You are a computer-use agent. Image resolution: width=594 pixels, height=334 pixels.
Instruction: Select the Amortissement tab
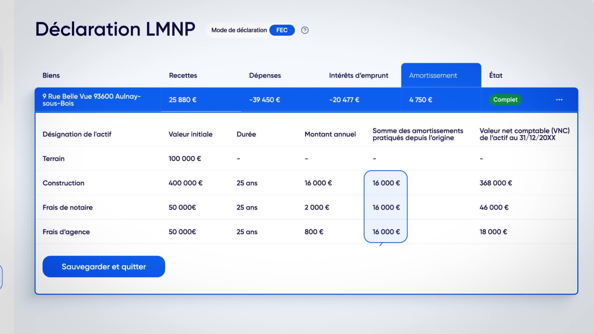pos(441,75)
